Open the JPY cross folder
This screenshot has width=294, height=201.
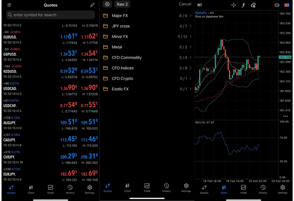coord(147,26)
